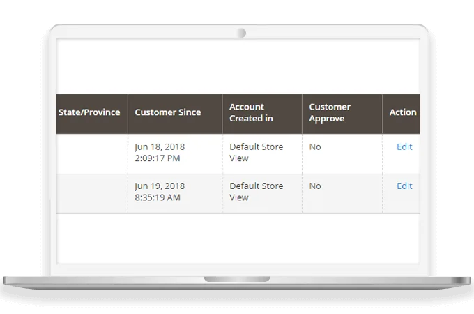Click the State/Province column header
The height and width of the screenshot is (314, 474).
tap(89, 112)
